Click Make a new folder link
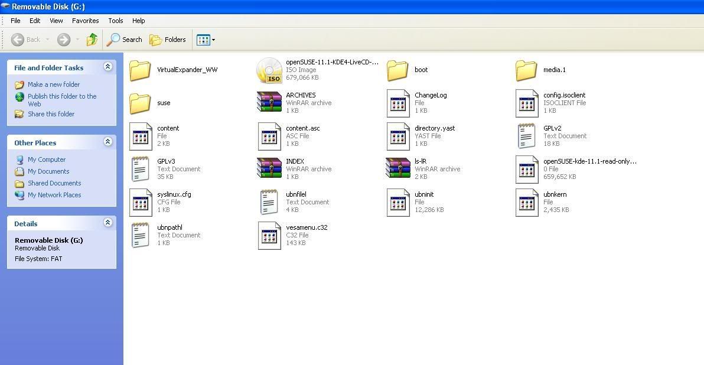The image size is (704, 365). [x=54, y=84]
